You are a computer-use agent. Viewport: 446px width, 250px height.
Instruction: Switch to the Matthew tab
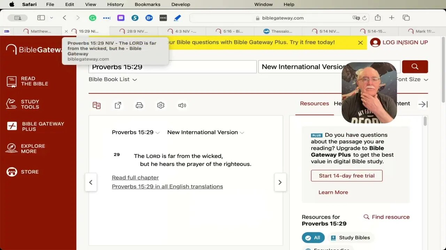coord(38,31)
